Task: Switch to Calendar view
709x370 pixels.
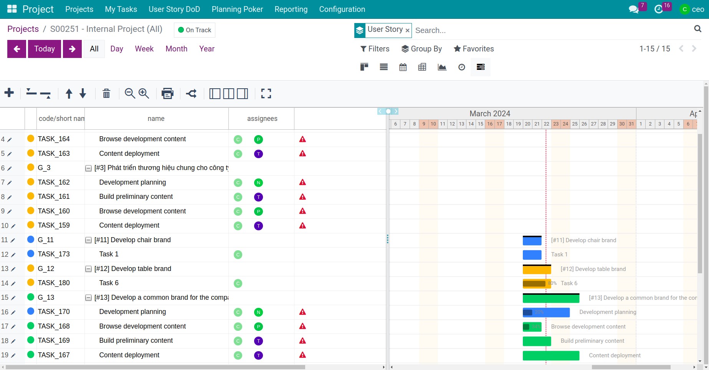Action: [403, 67]
